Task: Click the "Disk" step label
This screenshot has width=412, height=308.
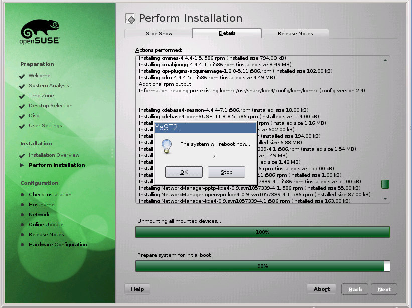Action: tap(34, 115)
